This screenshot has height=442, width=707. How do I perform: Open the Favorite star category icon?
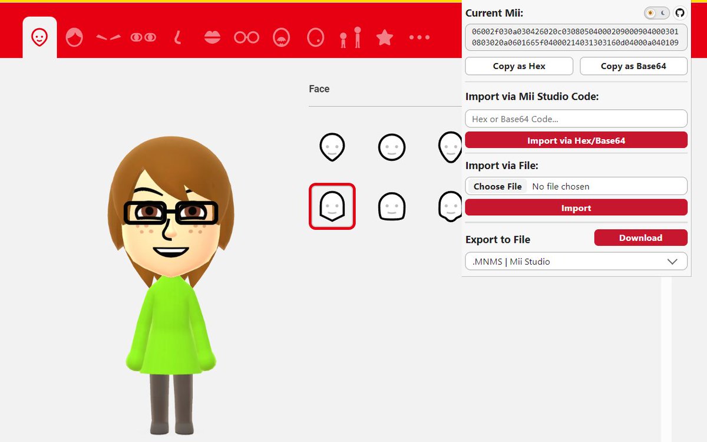point(385,38)
